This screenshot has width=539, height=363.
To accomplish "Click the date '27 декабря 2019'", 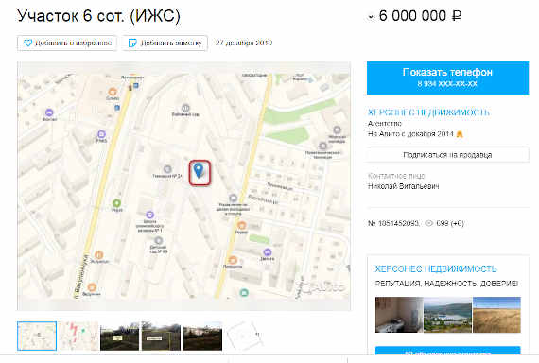I will point(244,43).
